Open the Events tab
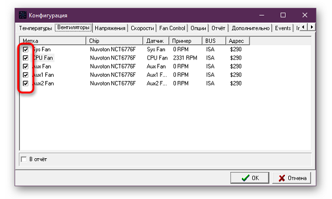Screen dimensions: 332x199 pos(283,28)
